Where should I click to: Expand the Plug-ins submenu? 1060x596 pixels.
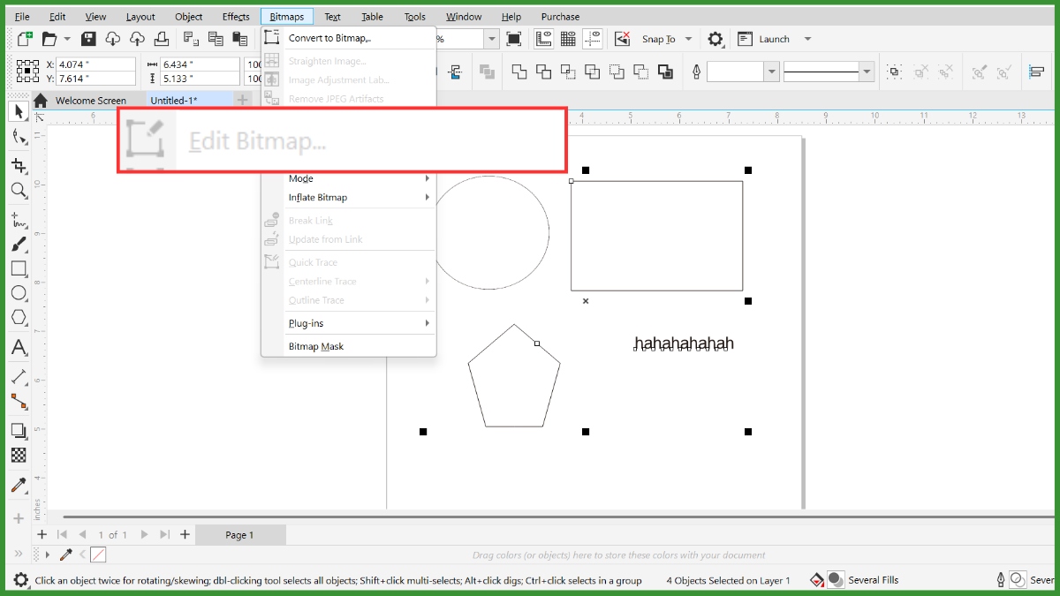(x=349, y=323)
